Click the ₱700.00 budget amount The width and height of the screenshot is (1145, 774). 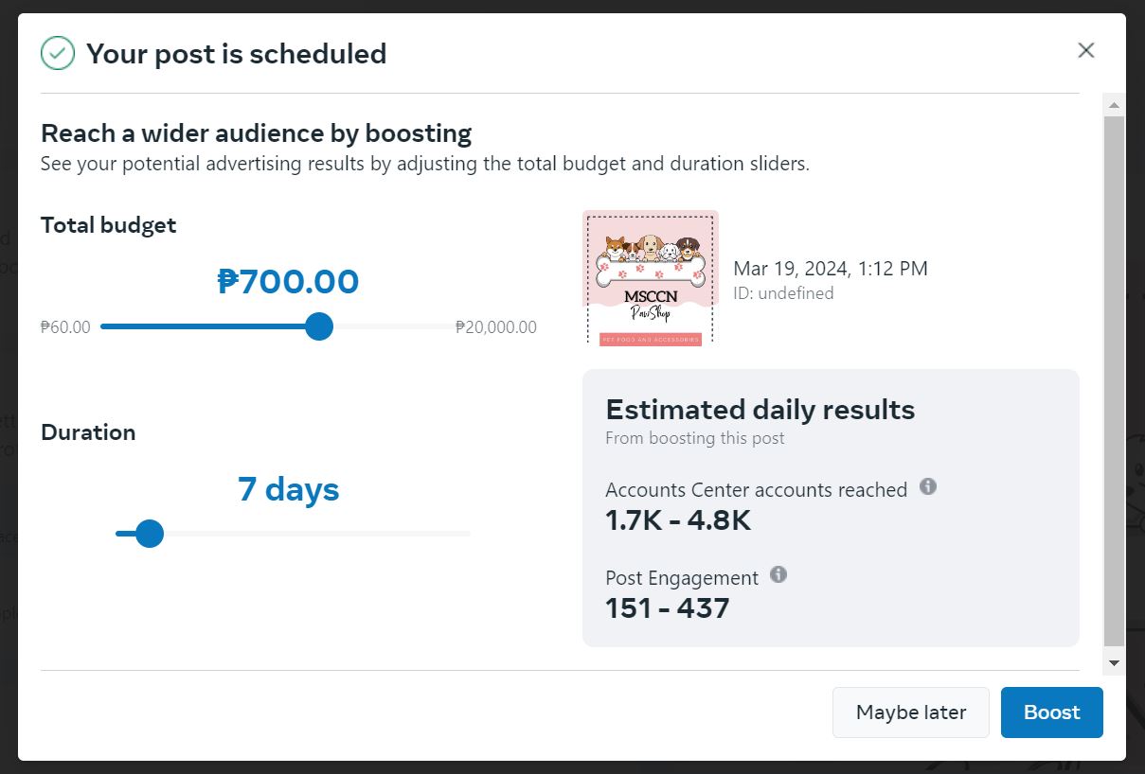[x=288, y=282]
